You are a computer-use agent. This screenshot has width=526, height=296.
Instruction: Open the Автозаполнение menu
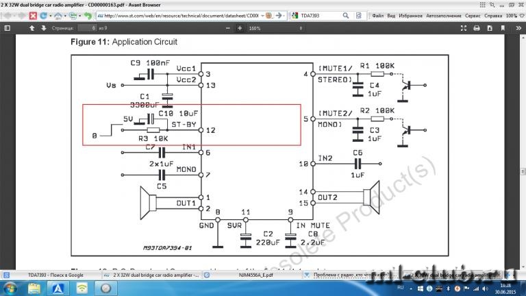point(444,16)
